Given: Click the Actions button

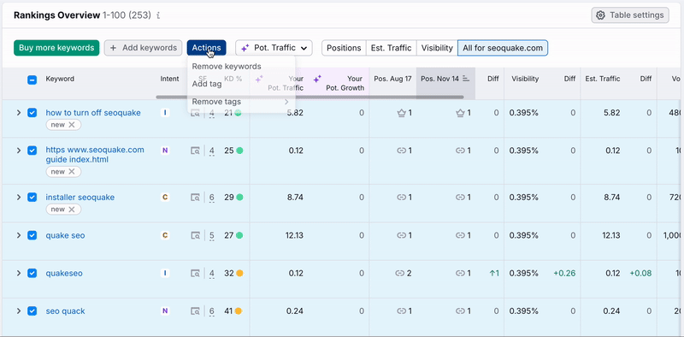Looking at the screenshot, I should pos(206,48).
